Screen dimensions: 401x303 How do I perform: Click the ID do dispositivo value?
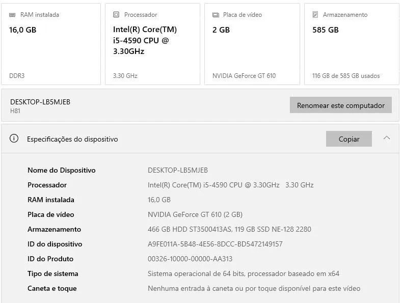[x=215, y=244]
